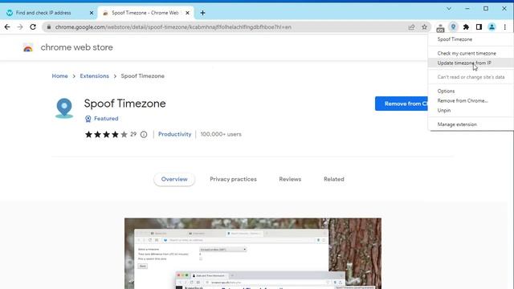
Task: Open the extension screenshot preview image
Action: click(x=253, y=254)
